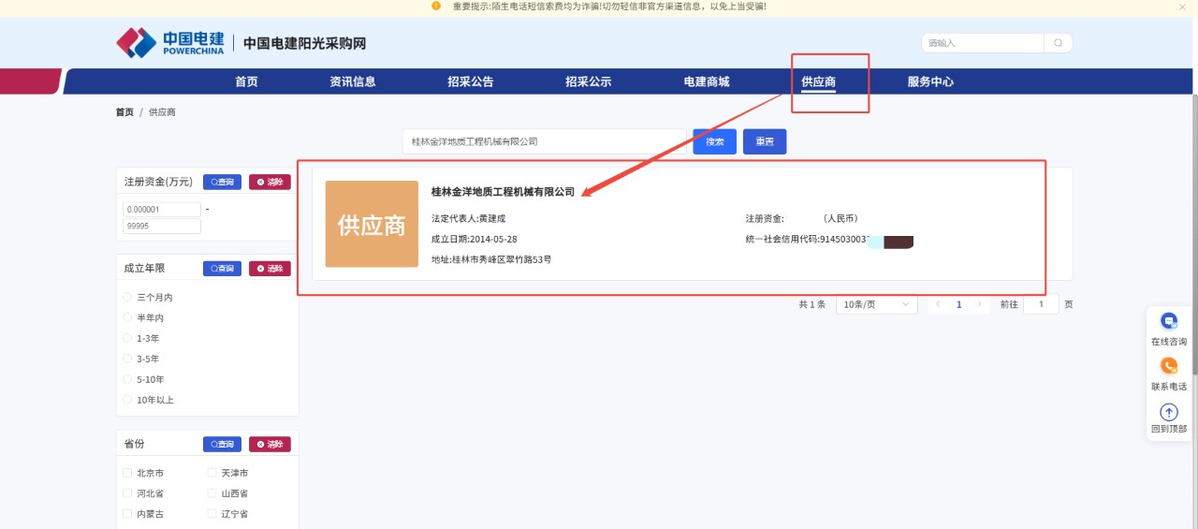Click the warning exclamation icon

pos(436,6)
